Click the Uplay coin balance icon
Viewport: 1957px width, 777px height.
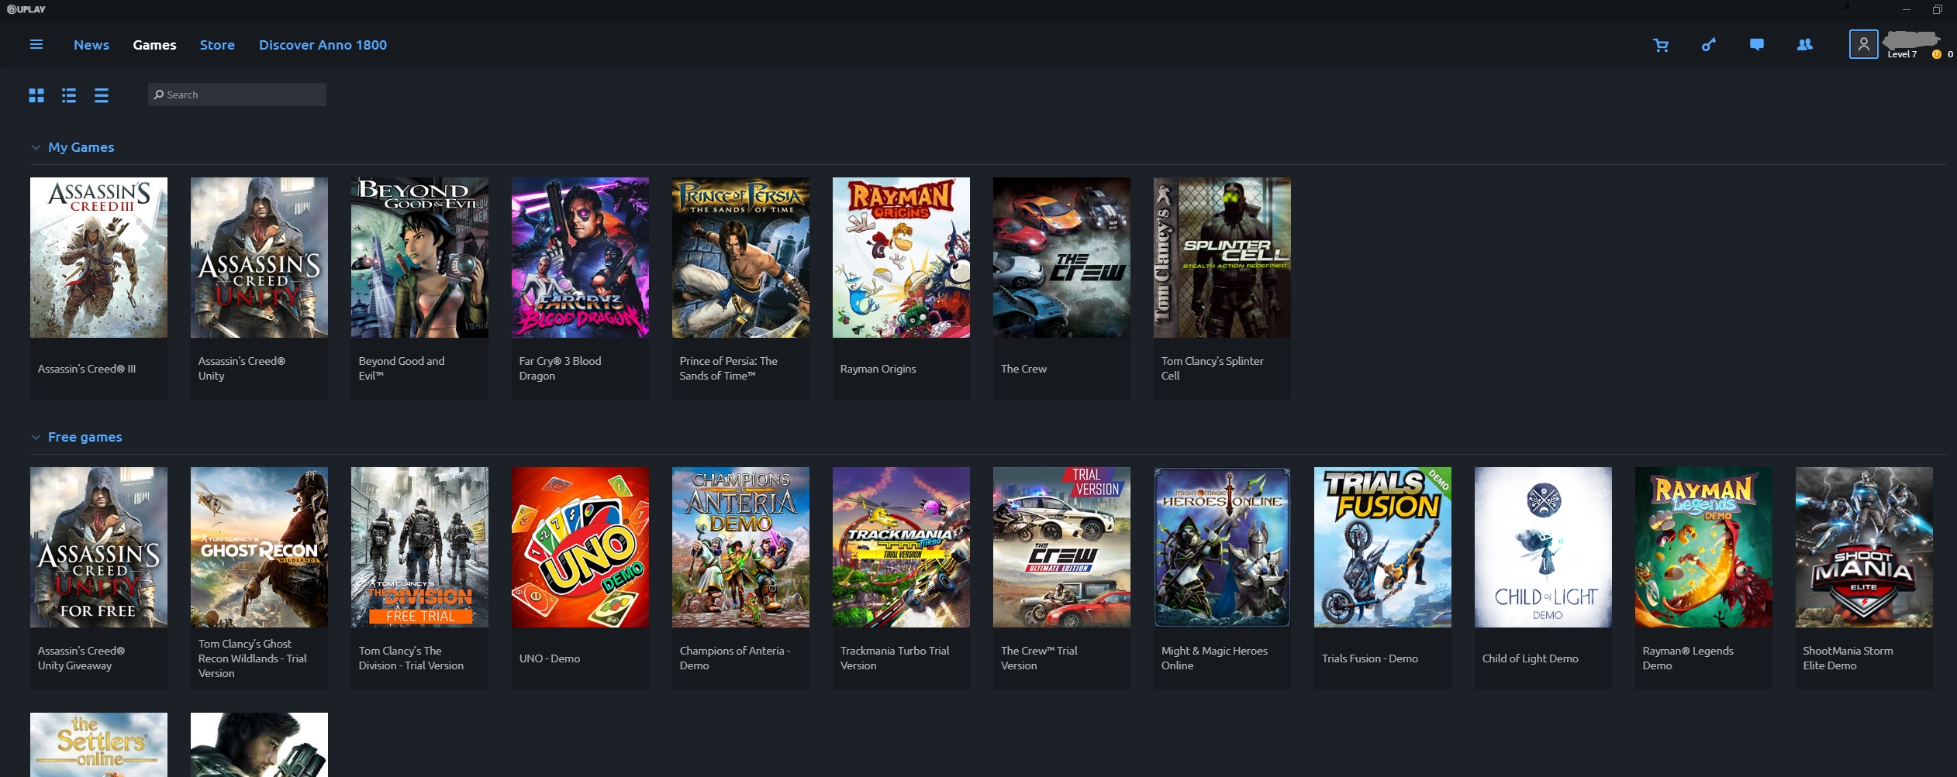click(x=1937, y=54)
